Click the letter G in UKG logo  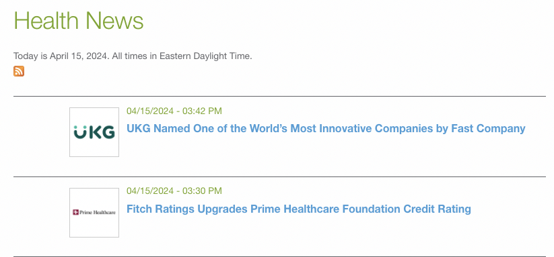pos(108,132)
